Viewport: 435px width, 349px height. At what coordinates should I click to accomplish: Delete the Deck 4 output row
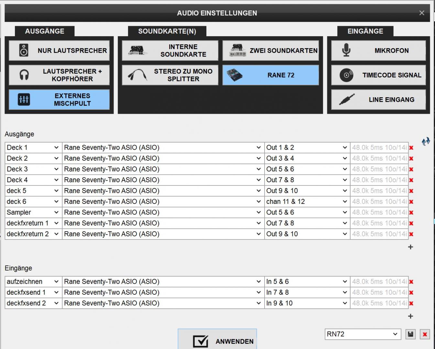click(411, 180)
